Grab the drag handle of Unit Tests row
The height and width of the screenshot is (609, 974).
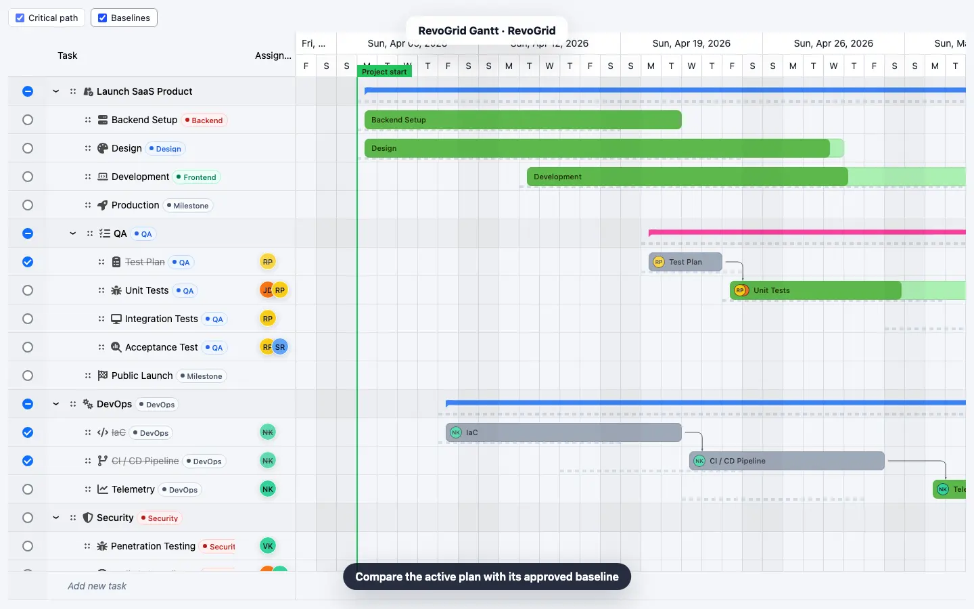pyautogui.click(x=101, y=290)
